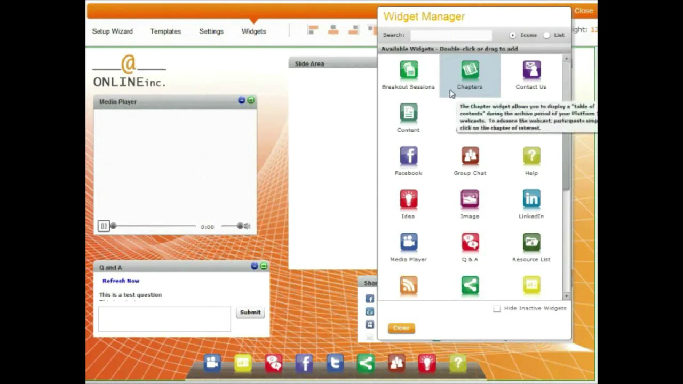Click the Twitter icon in bottom dock
This screenshot has width=683, height=384.
pyautogui.click(x=335, y=363)
